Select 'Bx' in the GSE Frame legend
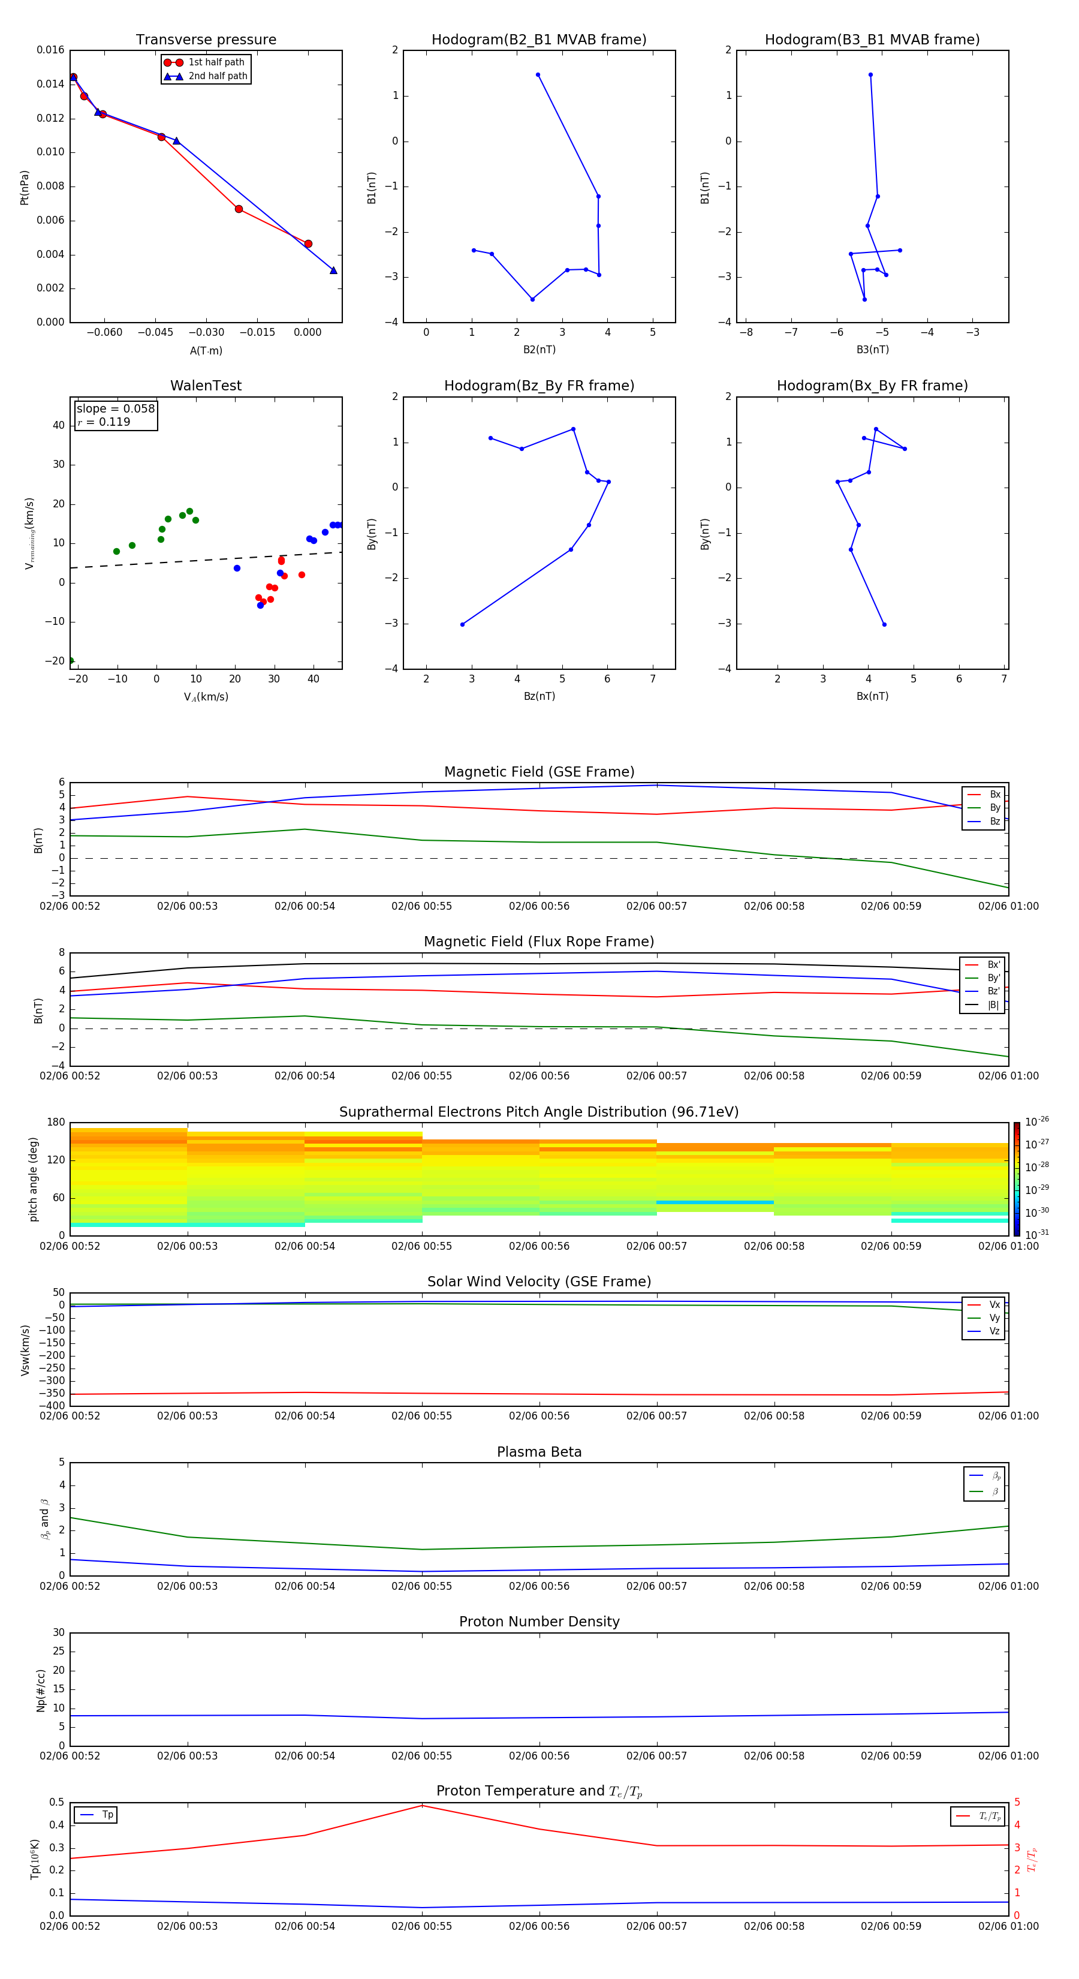The image size is (1079, 1979). [984, 795]
